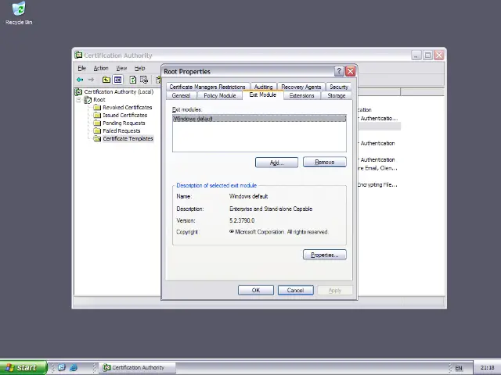Switch to the Extensions tab
Image resolution: width=501 pixels, height=375 pixels.
click(301, 95)
